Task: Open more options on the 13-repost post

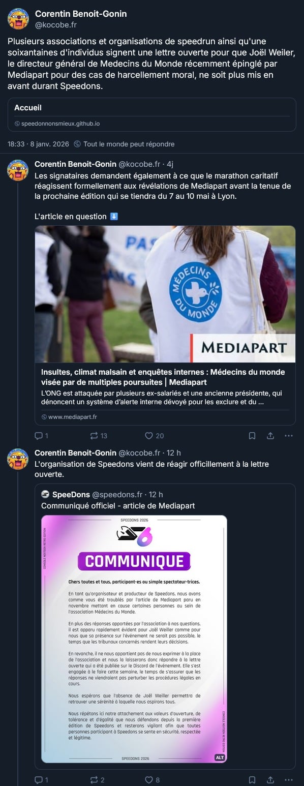Action: 289,436
